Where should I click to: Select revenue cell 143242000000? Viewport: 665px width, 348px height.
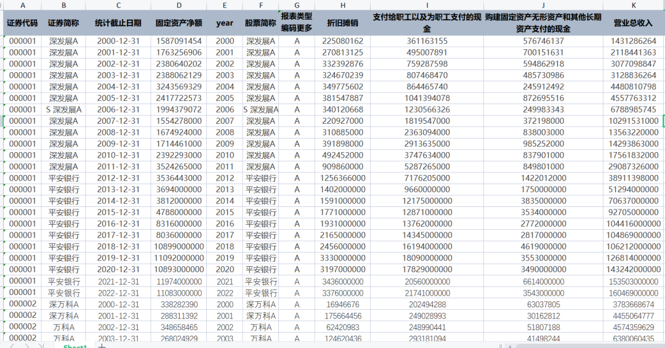[x=634, y=270]
